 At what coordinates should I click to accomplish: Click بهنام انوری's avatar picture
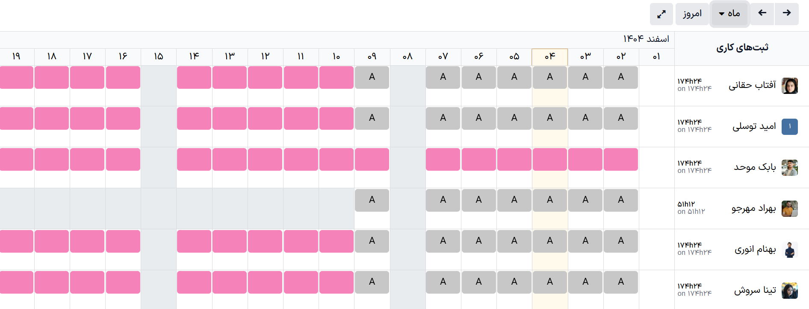(x=789, y=250)
